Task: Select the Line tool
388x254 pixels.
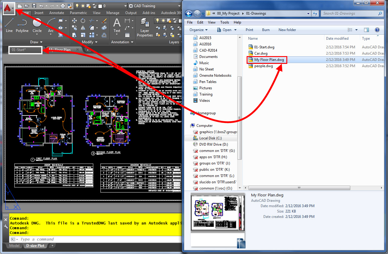Action: pyautogui.click(x=9, y=25)
